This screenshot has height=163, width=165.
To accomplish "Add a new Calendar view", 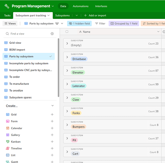I will coord(52,128).
